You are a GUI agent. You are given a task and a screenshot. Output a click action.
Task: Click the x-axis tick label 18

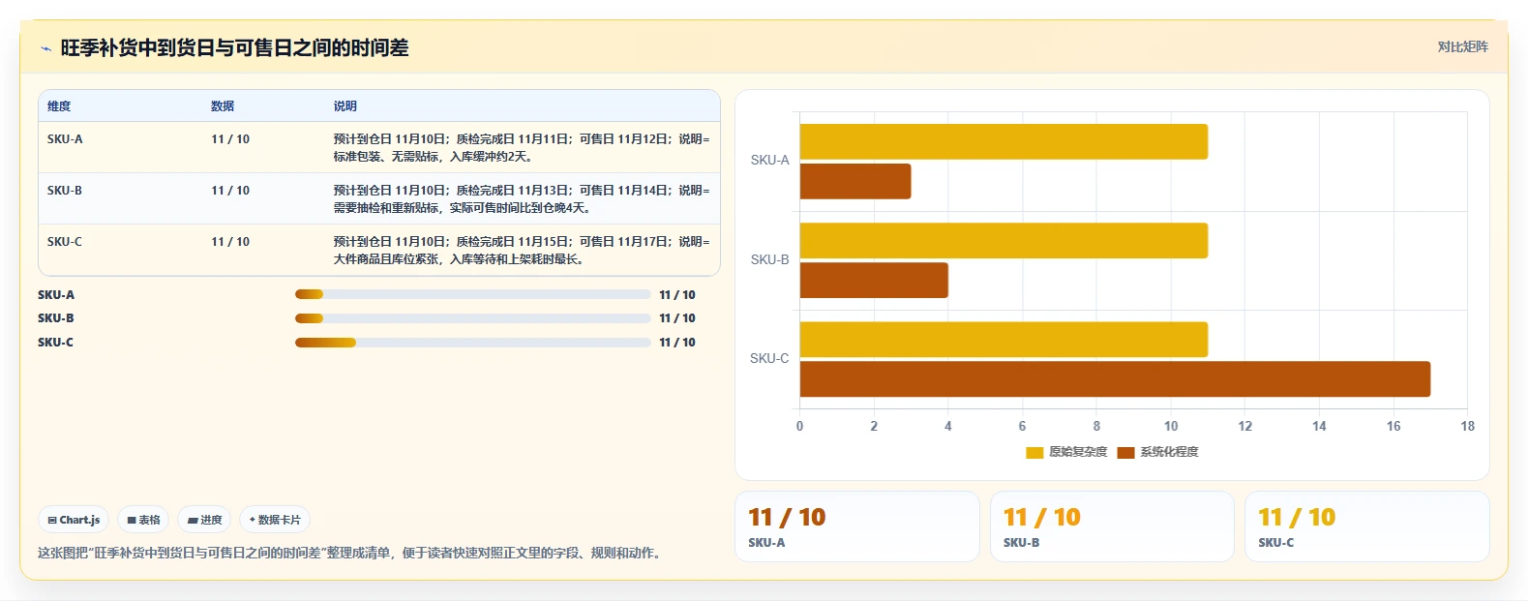(1467, 426)
